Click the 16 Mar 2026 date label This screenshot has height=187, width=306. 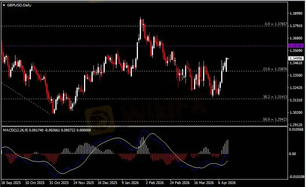[x=204, y=183]
